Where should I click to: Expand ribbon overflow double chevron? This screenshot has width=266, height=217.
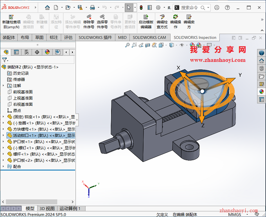click(x=262, y=20)
